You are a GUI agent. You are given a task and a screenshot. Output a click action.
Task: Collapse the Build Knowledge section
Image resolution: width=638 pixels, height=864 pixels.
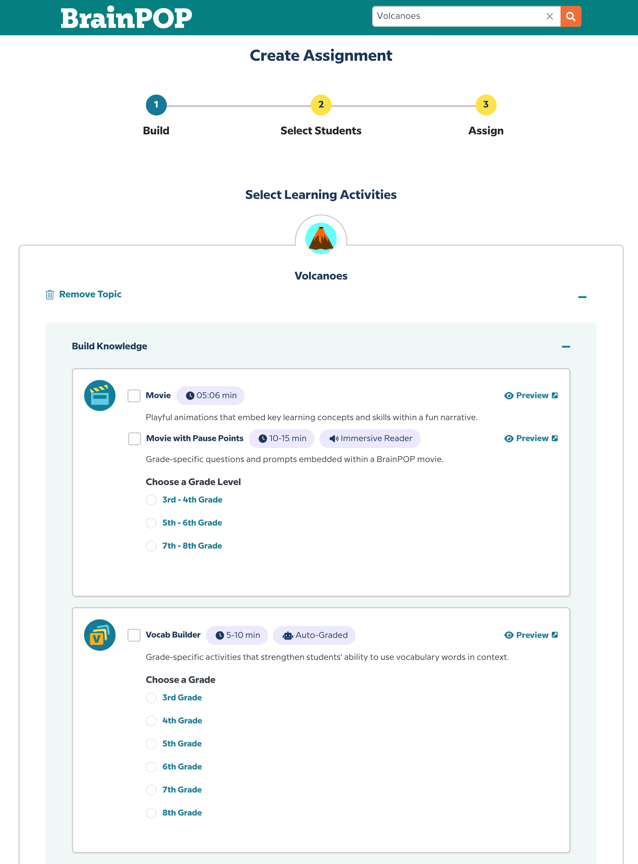pyautogui.click(x=566, y=347)
